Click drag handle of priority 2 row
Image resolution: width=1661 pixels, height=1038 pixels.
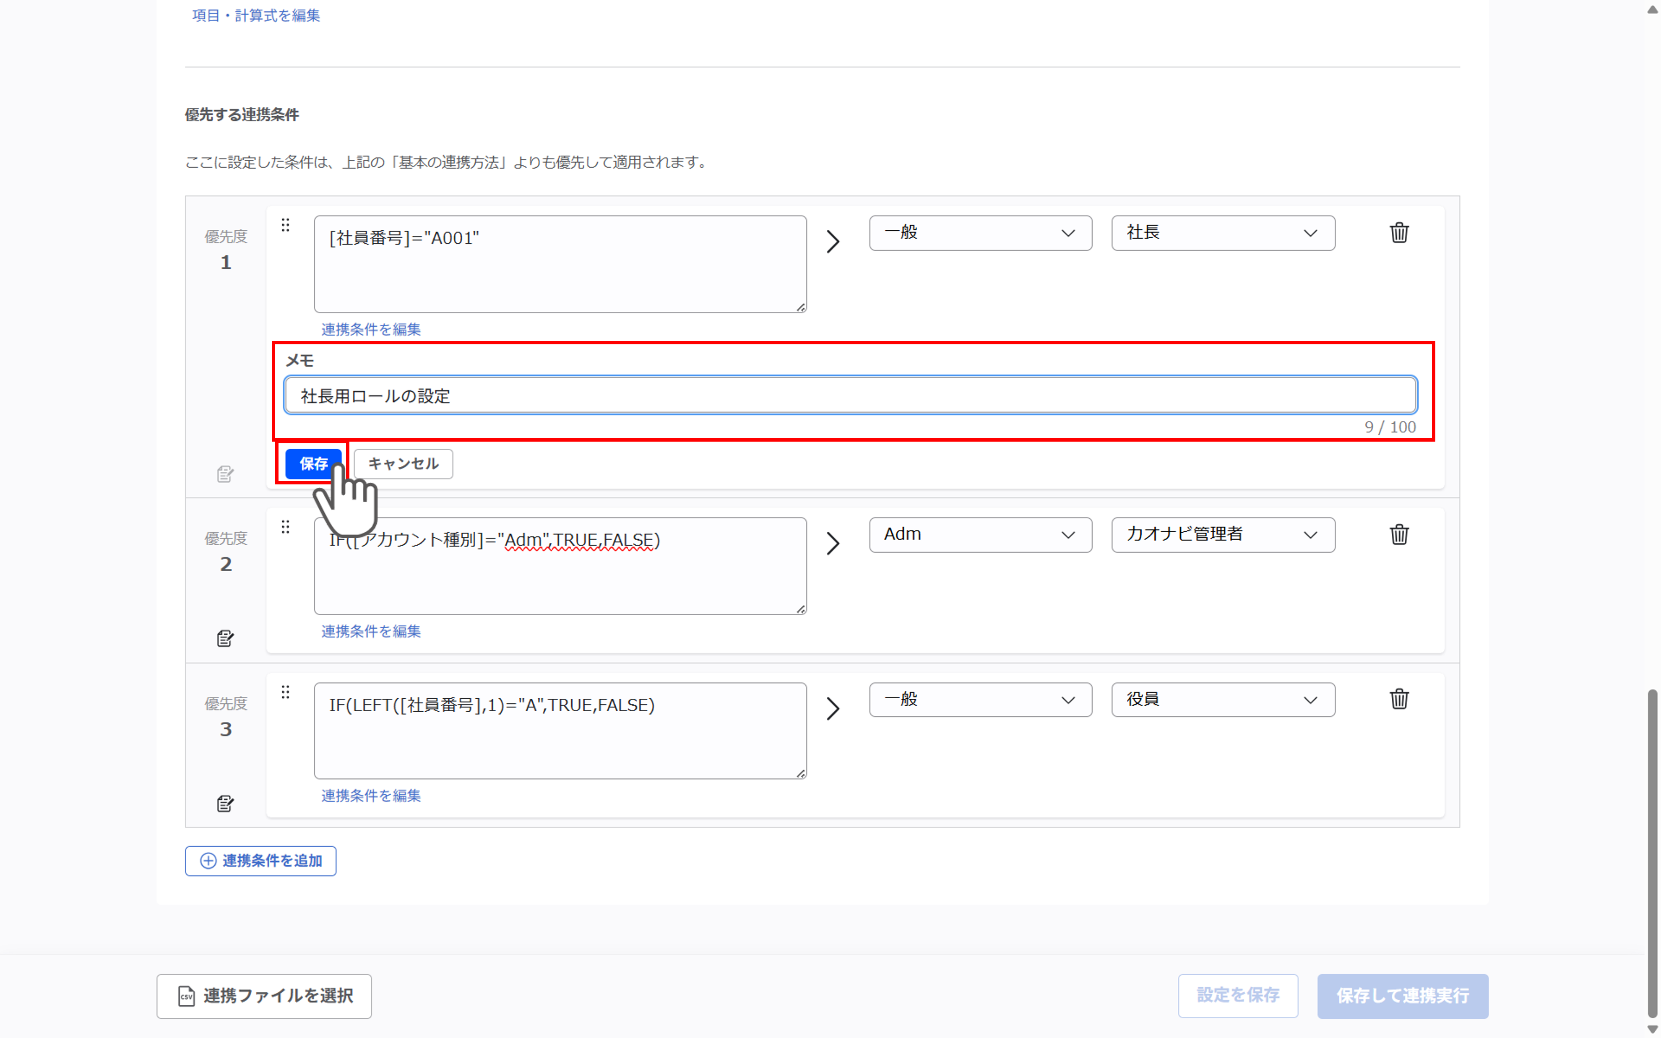coord(286,527)
